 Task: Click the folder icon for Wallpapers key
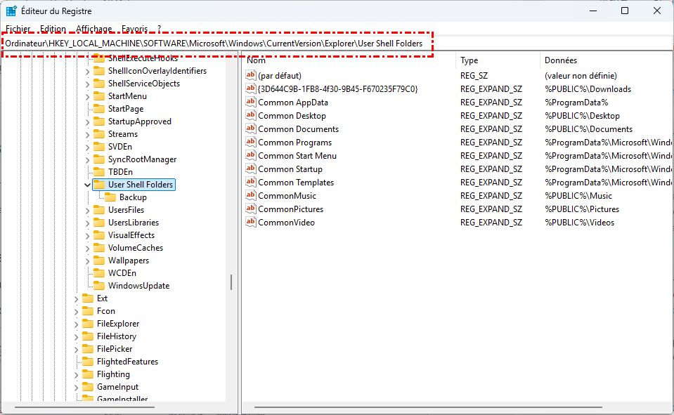coord(99,261)
